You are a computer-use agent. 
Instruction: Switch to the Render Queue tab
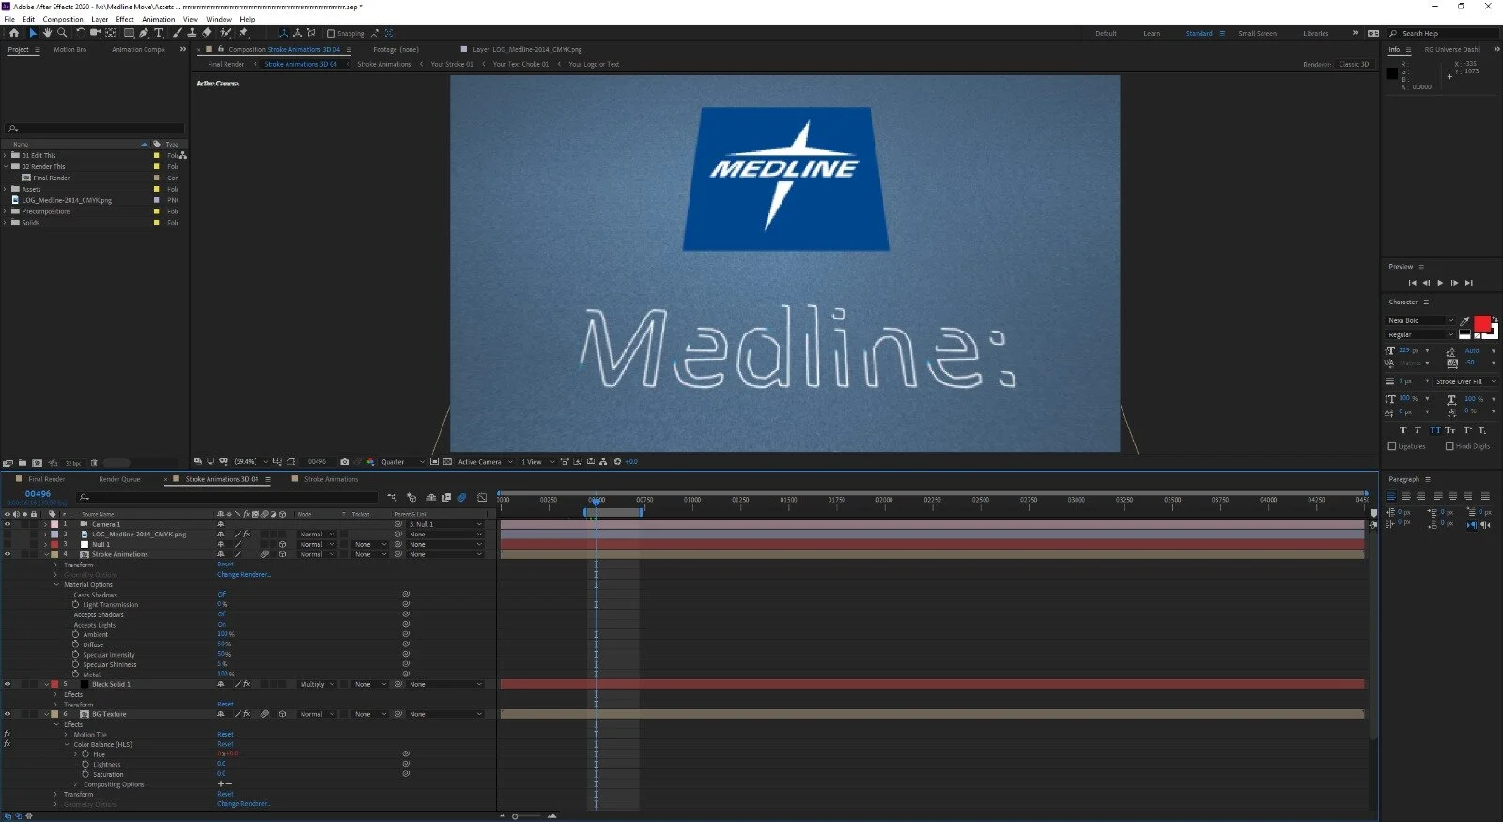[x=119, y=479]
